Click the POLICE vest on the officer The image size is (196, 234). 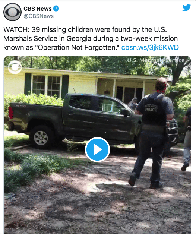point(154,110)
